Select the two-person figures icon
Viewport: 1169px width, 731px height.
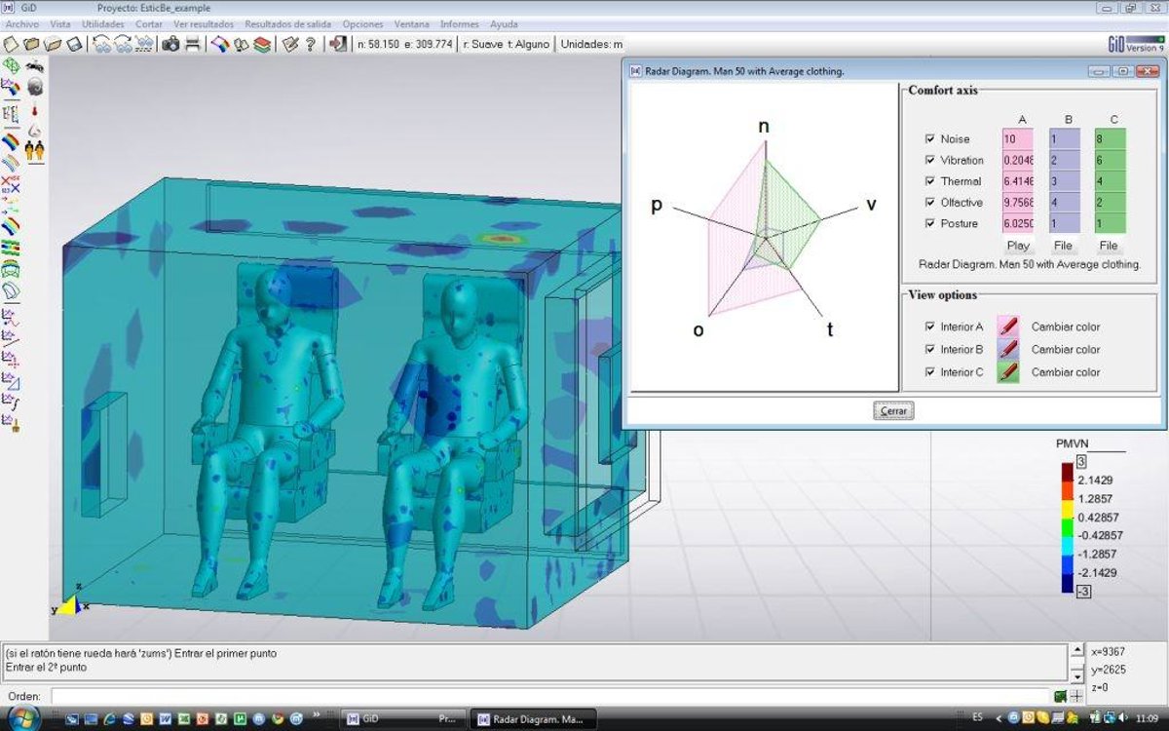coord(35,150)
